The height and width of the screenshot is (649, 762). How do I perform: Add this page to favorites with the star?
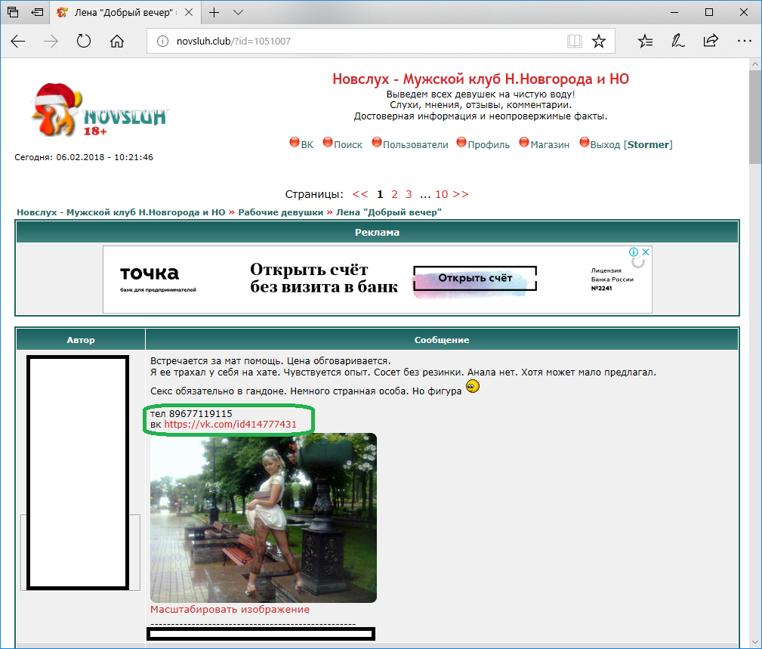[x=598, y=42]
